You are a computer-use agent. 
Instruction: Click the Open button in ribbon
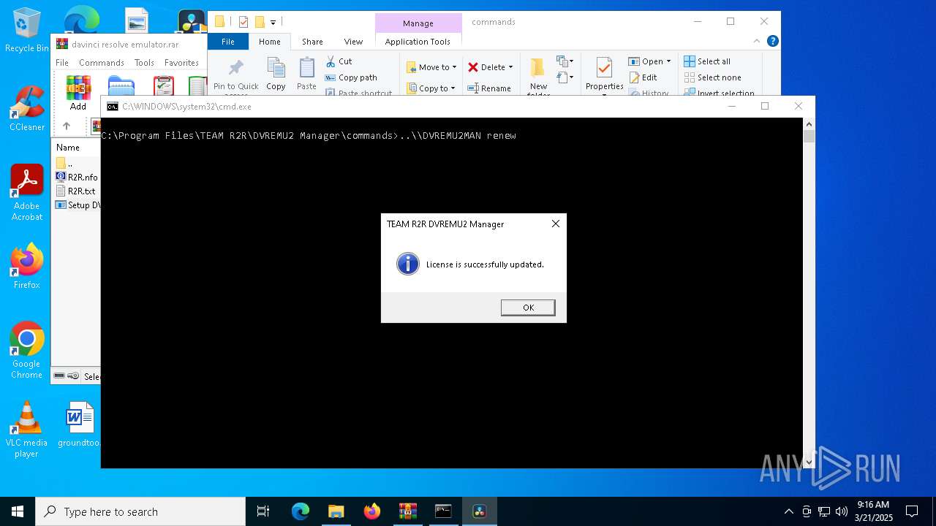[x=646, y=61]
